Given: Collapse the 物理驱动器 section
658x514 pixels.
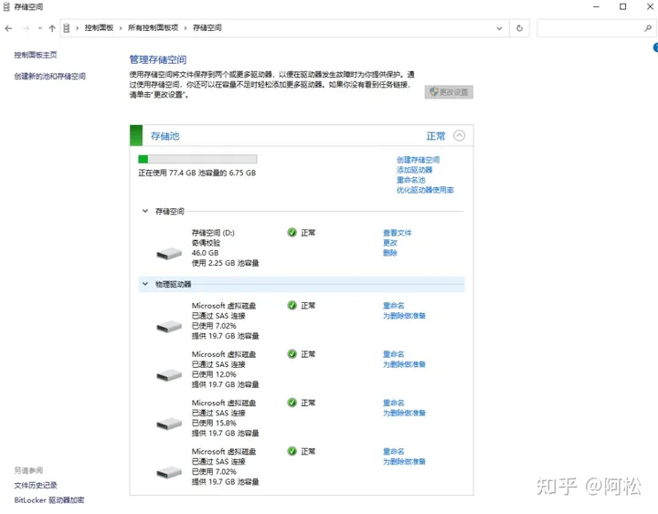Looking at the screenshot, I should coord(144,284).
